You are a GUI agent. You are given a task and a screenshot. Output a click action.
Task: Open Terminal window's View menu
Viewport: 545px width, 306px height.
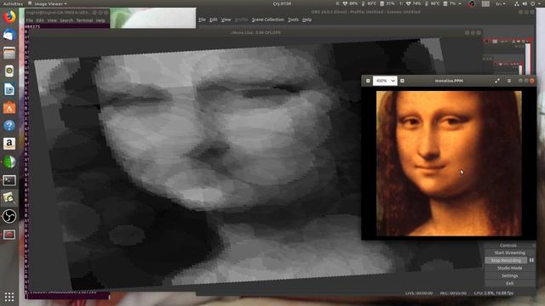pyautogui.click(x=52, y=20)
